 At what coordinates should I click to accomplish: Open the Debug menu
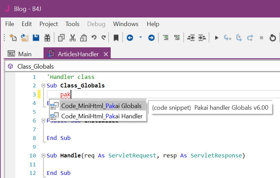pos(96,24)
